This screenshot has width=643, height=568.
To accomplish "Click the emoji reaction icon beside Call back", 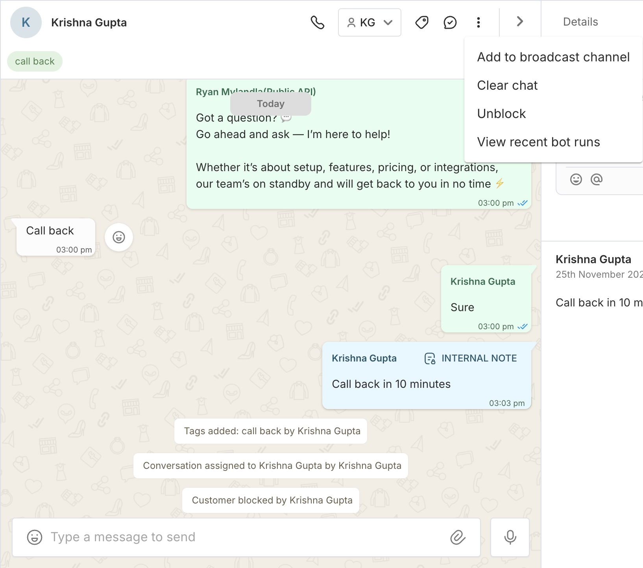I will click(x=119, y=237).
